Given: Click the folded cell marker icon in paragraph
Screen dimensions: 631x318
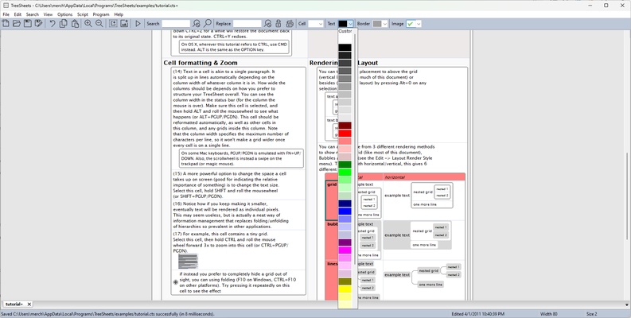Looking at the screenshot, I should click(176, 282).
